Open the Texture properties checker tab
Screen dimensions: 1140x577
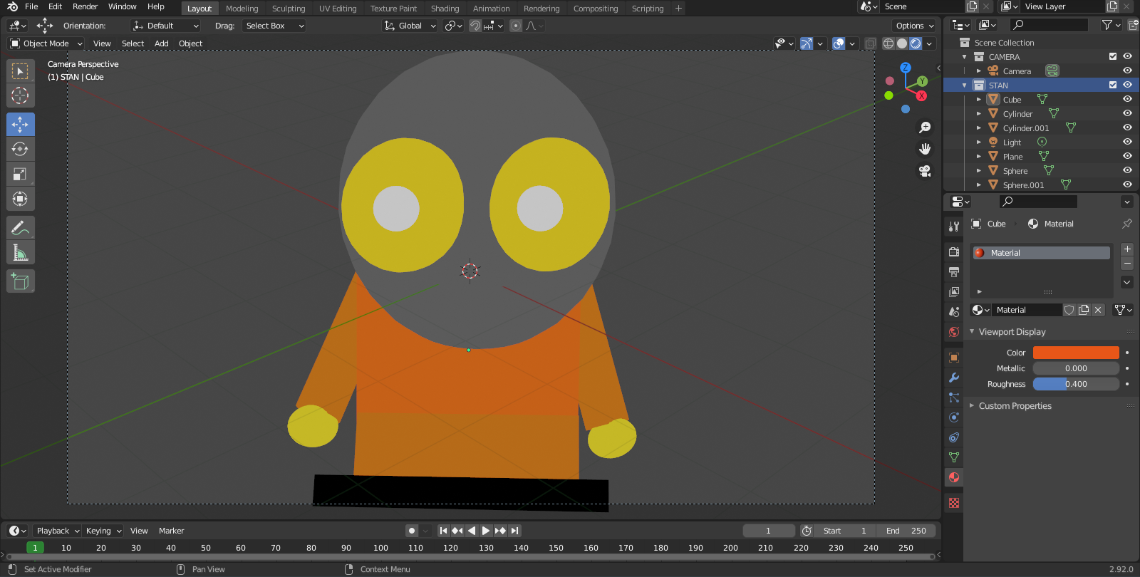(954, 503)
